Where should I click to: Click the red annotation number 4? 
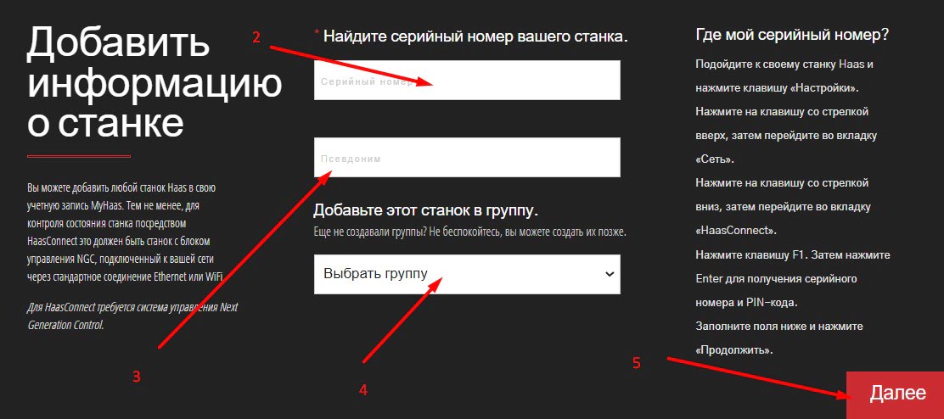[362, 390]
